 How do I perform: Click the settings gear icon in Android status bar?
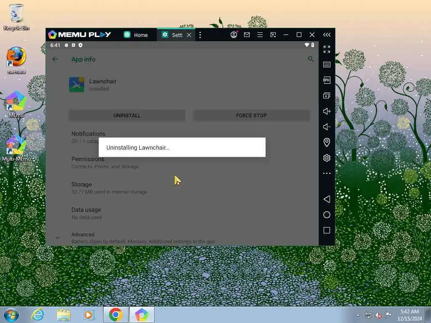pos(66,45)
